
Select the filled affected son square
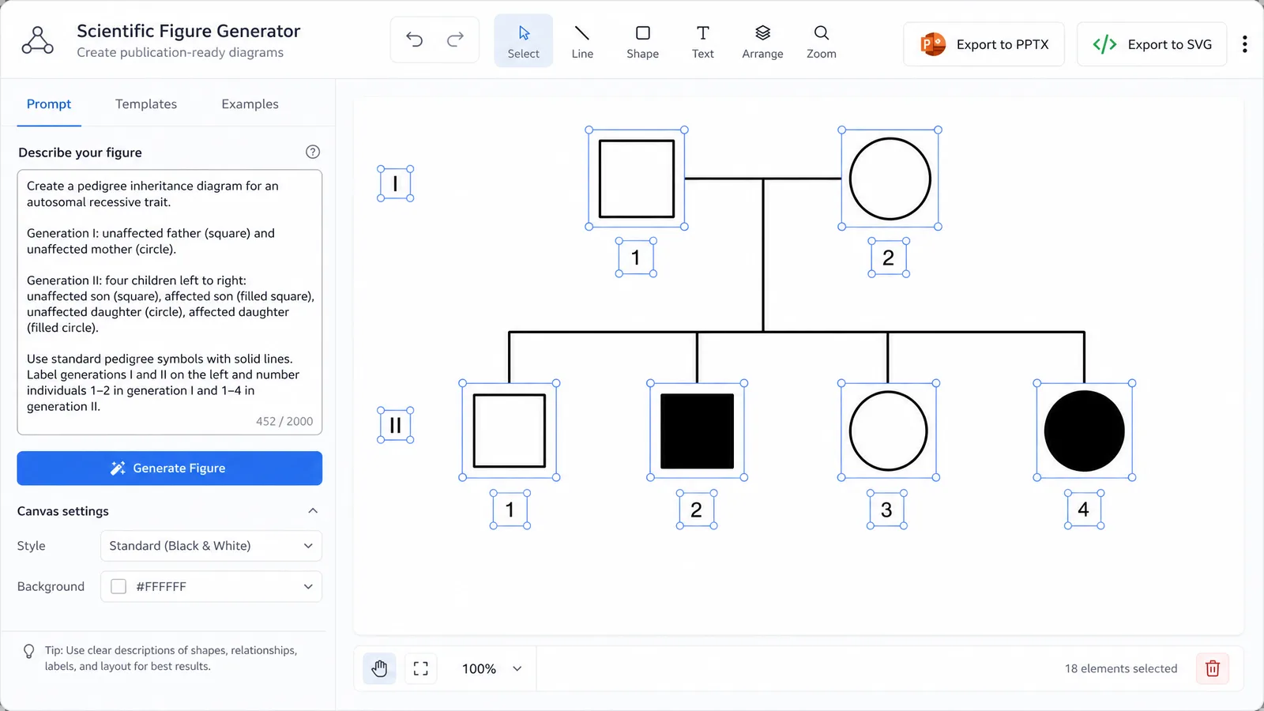(698, 431)
